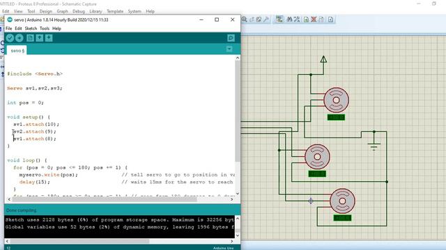Viewport: 446px width, 250px height.
Task: Click console horizontal scrollbar thumb
Action: [79, 241]
